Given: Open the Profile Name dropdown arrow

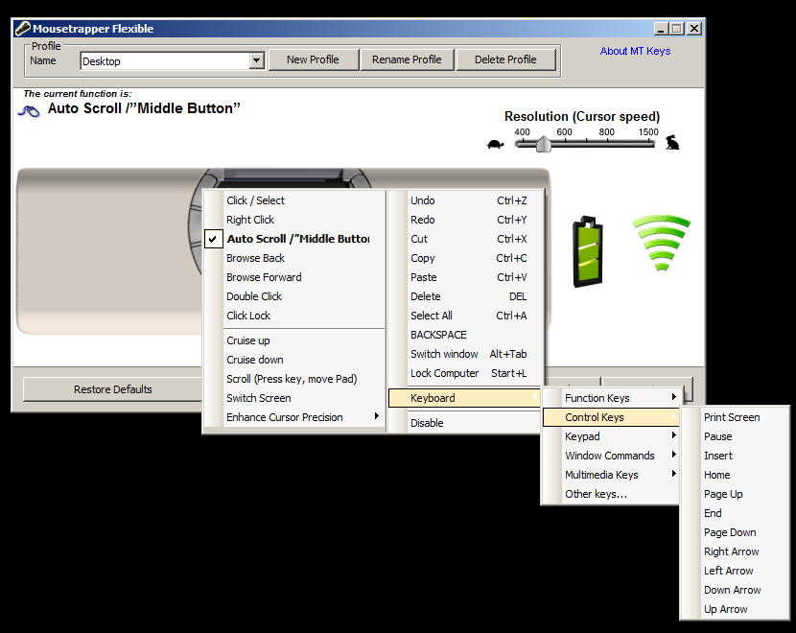Looking at the screenshot, I should coord(256,61).
